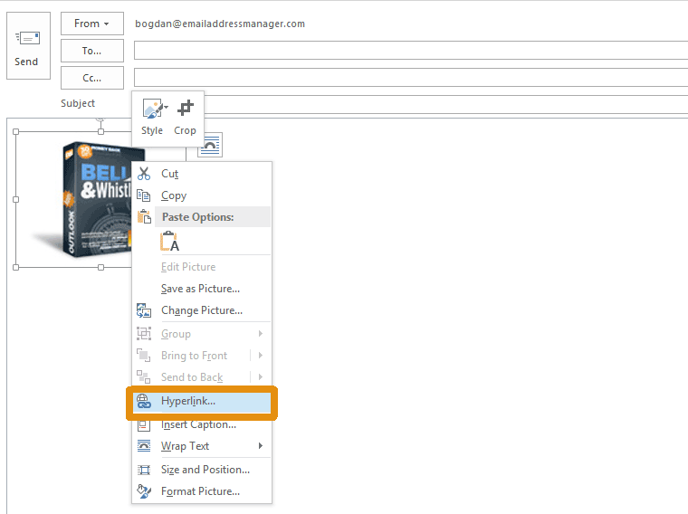Click the Wrap Text icon
688x514 pixels.
tap(143, 446)
